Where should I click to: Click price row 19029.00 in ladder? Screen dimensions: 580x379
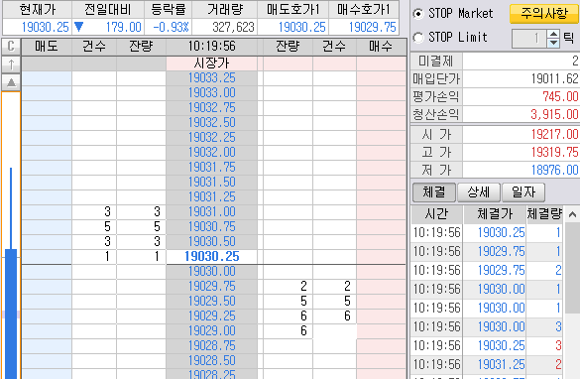(x=211, y=330)
